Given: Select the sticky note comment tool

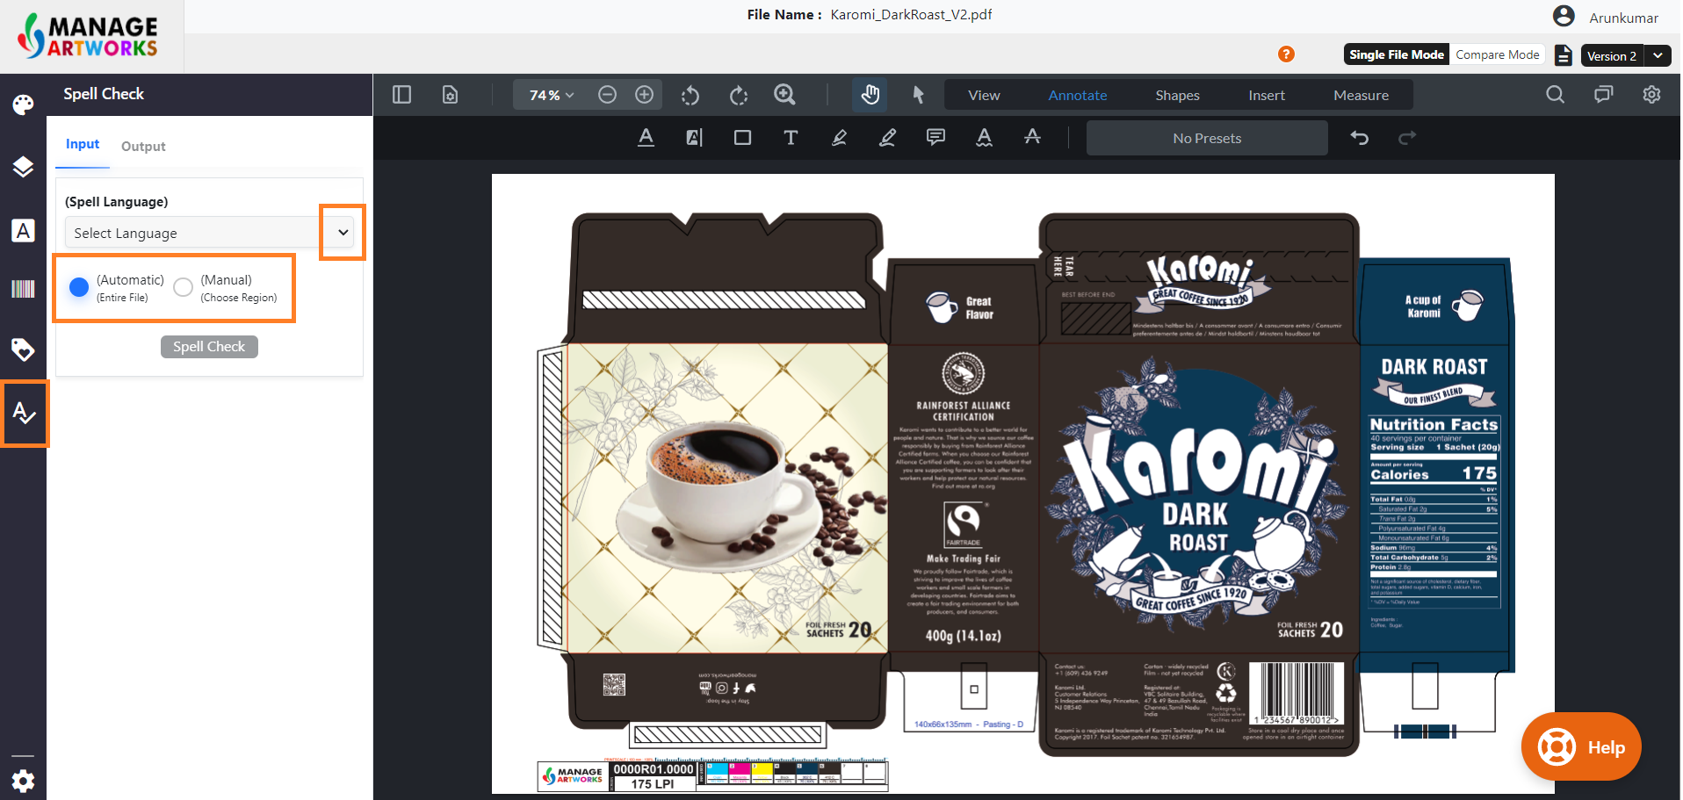Looking at the screenshot, I should point(935,138).
